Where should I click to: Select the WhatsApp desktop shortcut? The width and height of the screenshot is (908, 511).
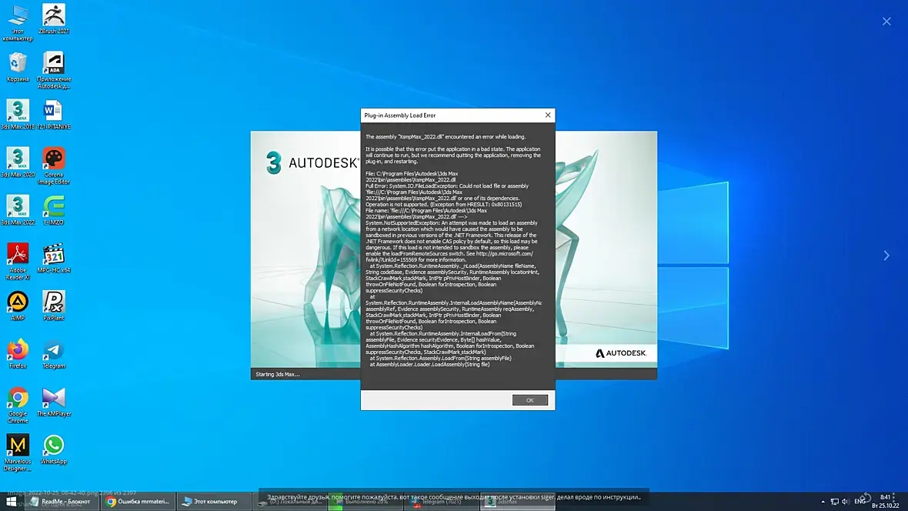54,449
